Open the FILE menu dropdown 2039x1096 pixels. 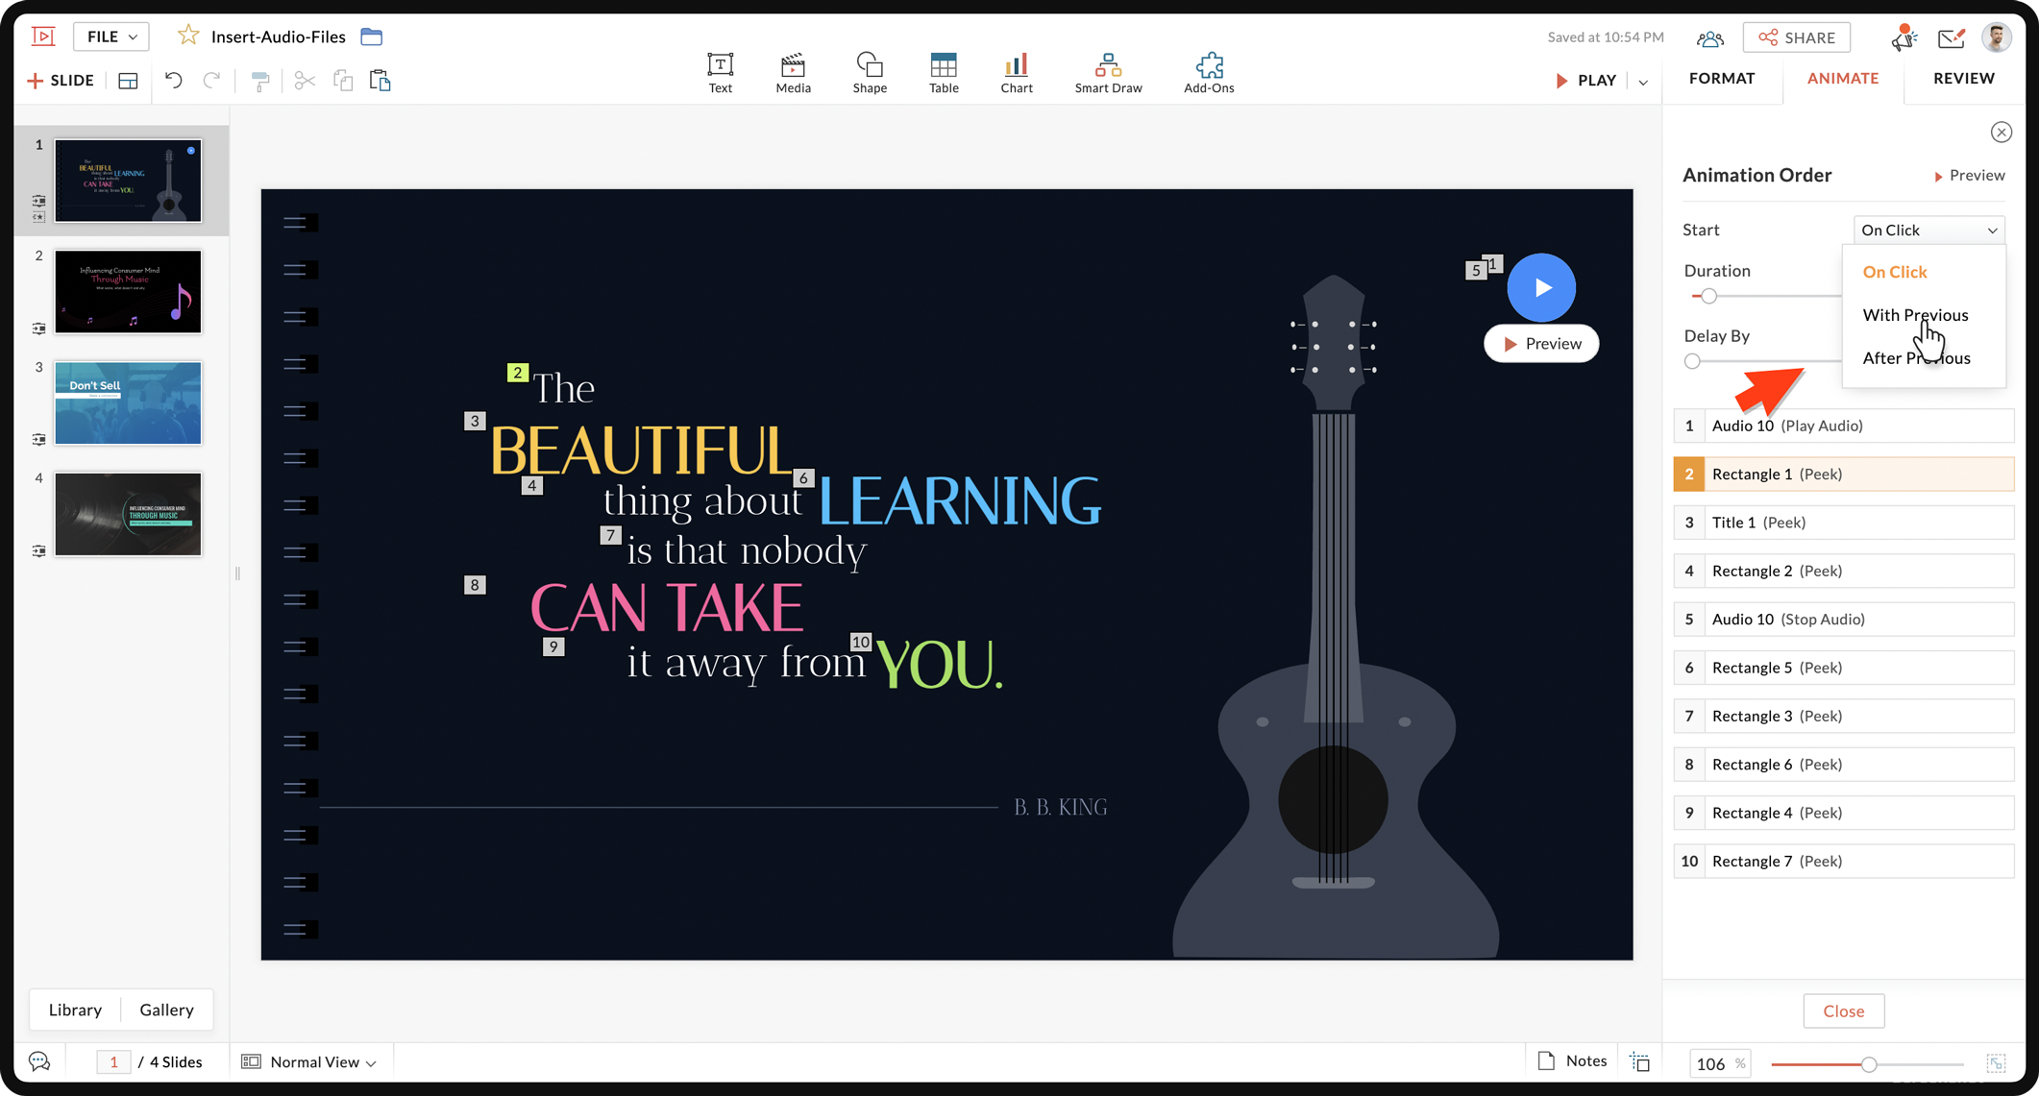[111, 37]
